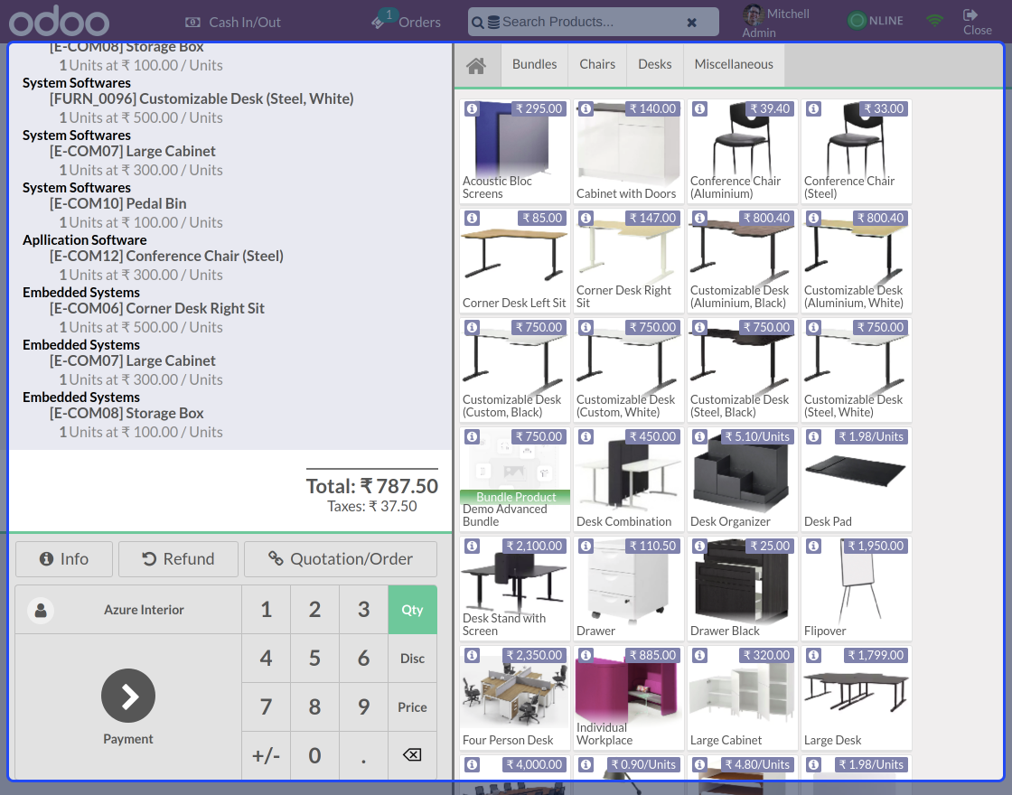
Task: Add Customizable Desk (Custom, Black) to order
Action: point(515,369)
